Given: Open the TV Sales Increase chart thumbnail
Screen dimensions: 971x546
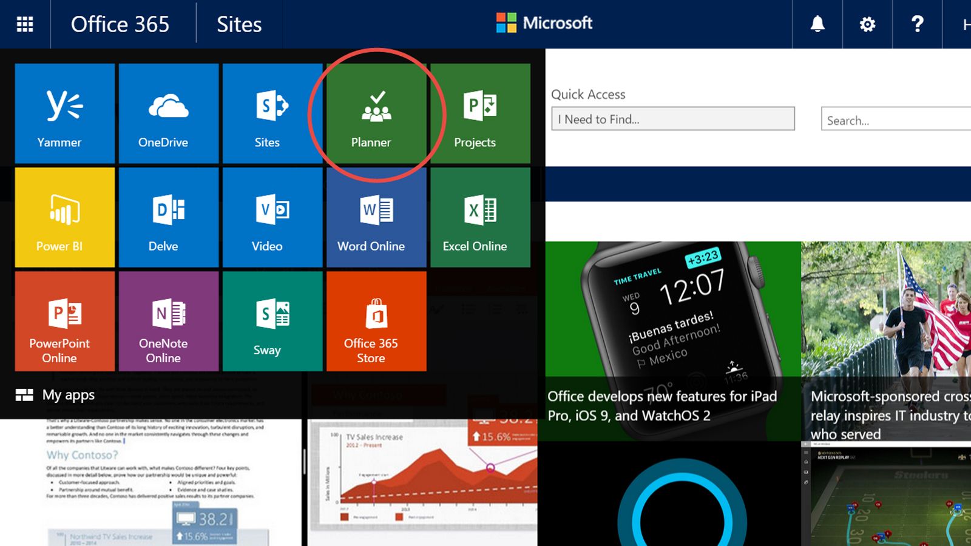Looking at the screenshot, I should pos(422,482).
